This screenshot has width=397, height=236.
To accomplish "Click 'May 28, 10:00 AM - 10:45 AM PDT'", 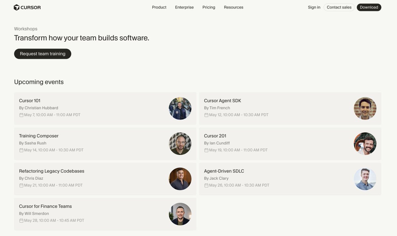I will [54, 220].
